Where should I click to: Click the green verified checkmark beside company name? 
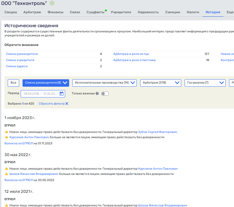click(x=52, y=3)
